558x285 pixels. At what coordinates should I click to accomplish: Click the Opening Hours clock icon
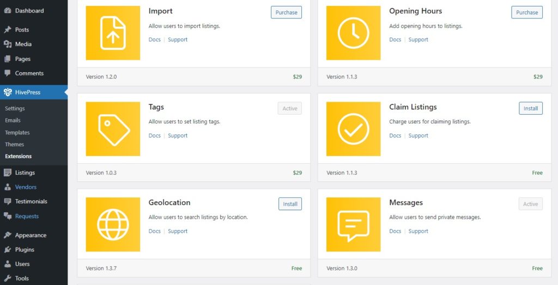point(353,33)
